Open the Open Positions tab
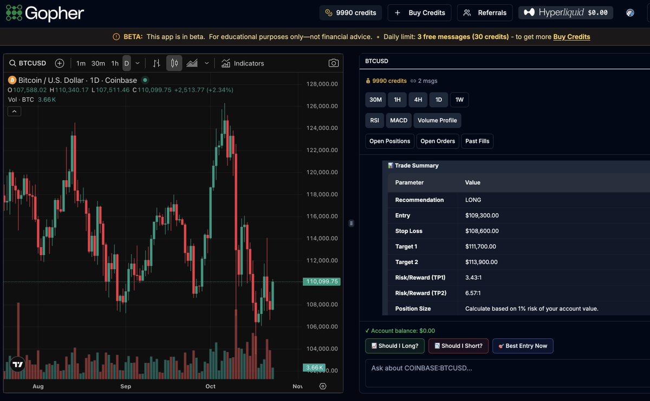Image resolution: width=650 pixels, height=401 pixels. [390, 141]
